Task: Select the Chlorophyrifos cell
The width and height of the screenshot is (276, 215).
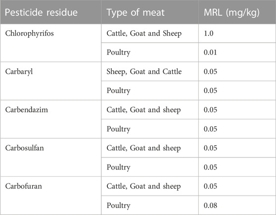Action: coord(50,43)
